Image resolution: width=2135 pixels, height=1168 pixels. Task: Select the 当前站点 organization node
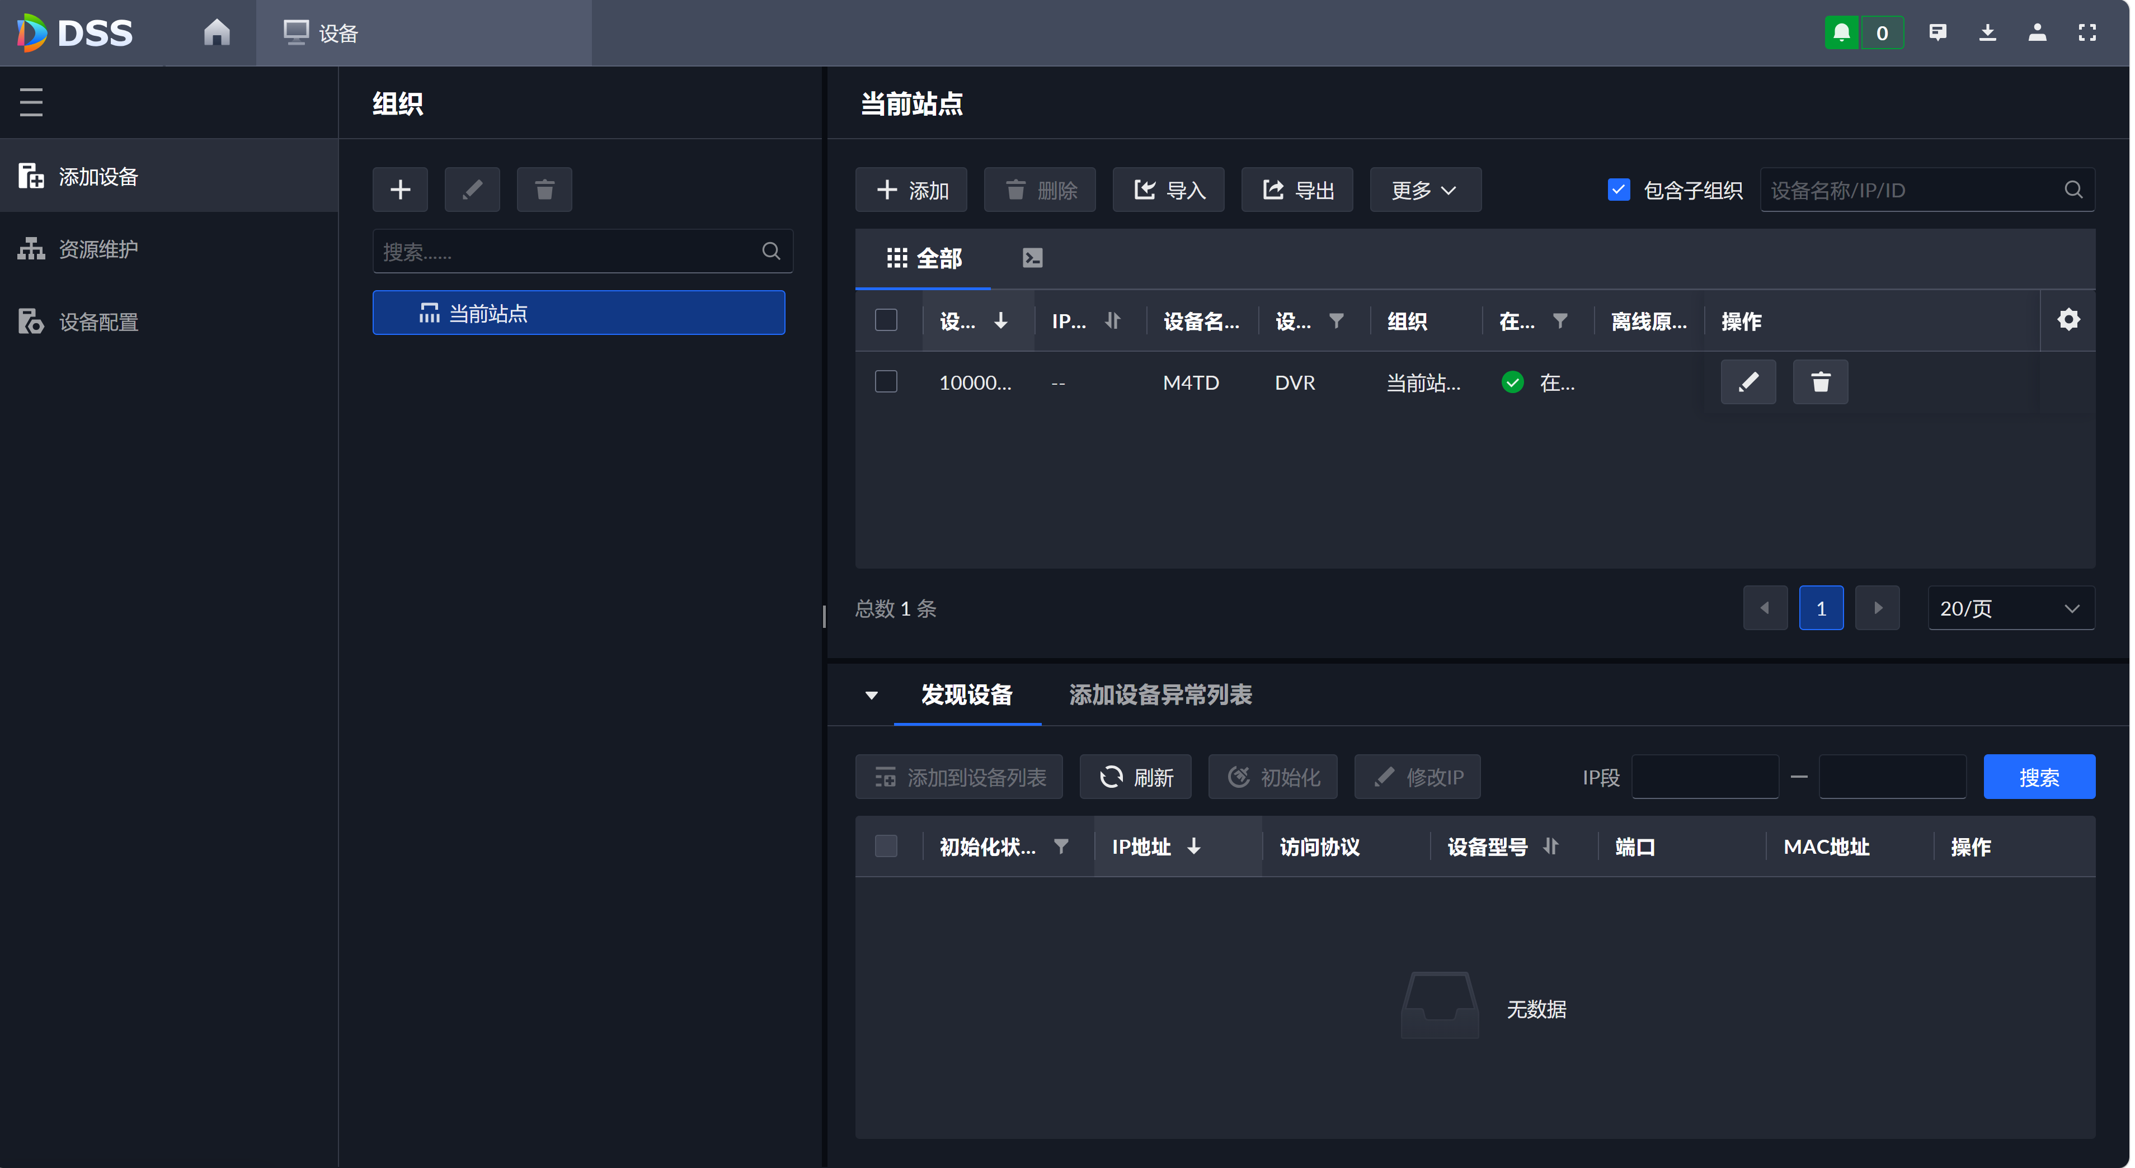pyautogui.click(x=579, y=313)
